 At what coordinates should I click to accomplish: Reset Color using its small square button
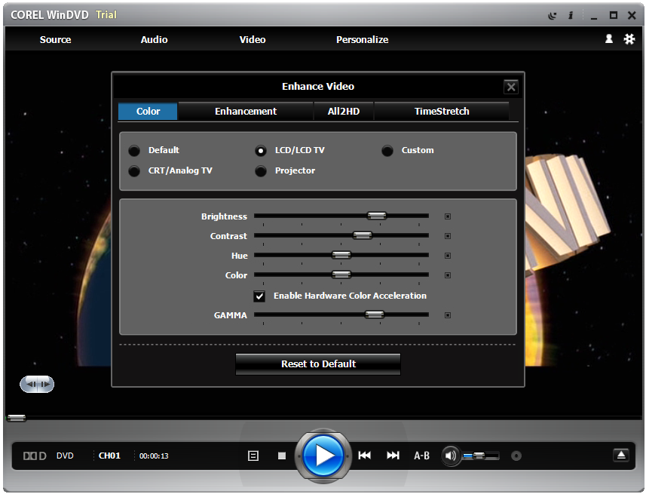(x=448, y=275)
